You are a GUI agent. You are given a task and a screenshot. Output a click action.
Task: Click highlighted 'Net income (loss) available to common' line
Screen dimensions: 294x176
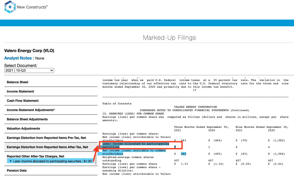point(134,150)
